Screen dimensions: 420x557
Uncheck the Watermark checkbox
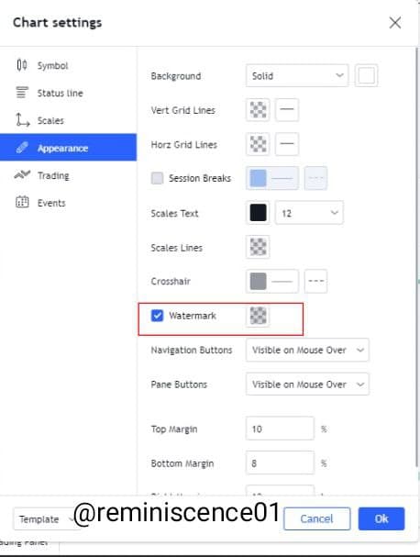click(158, 316)
